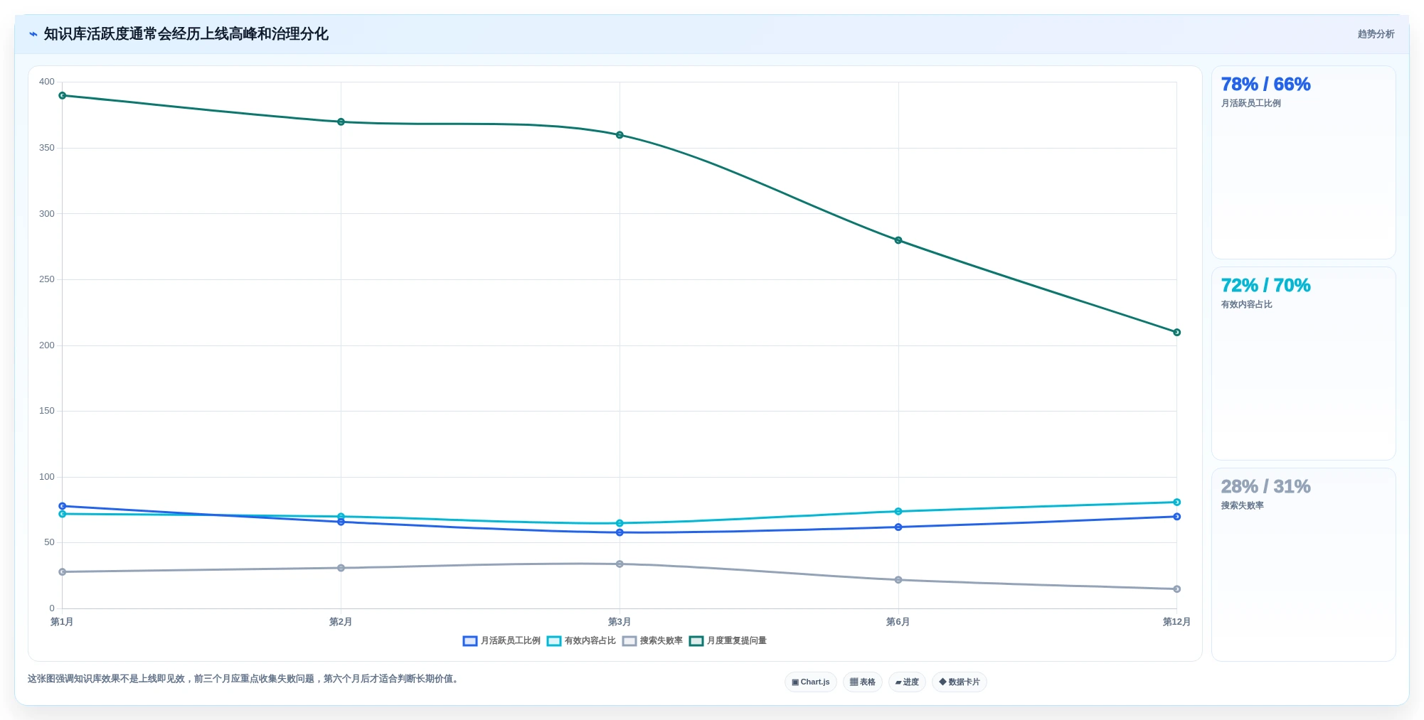This screenshot has height=720, width=1424.
Task: Click 搜索失败率 data point at 第3月
Action: pos(620,564)
